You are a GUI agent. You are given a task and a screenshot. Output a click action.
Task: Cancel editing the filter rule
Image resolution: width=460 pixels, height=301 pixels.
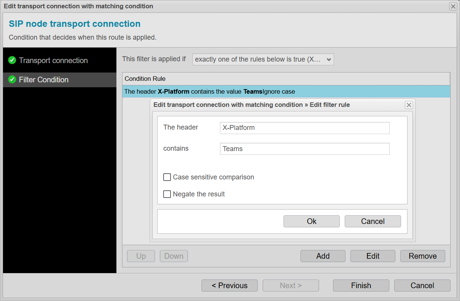(x=373, y=221)
